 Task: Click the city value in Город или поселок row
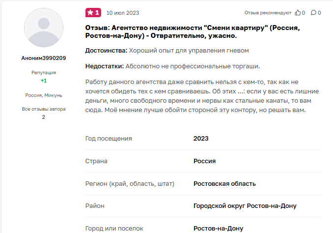point(218,229)
